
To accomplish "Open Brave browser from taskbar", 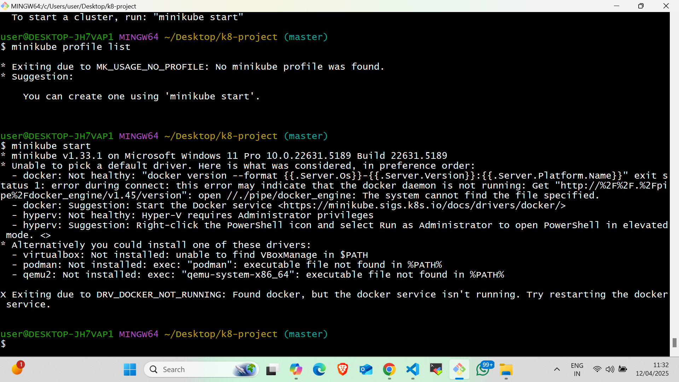I will pyautogui.click(x=342, y=370).
